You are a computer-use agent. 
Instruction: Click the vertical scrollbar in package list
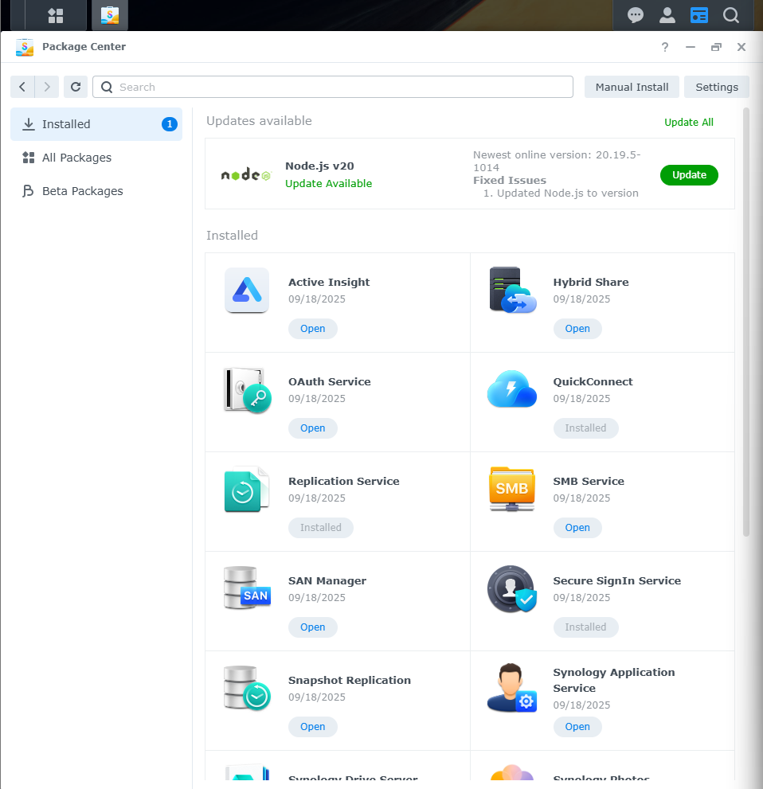click(746, 318)
